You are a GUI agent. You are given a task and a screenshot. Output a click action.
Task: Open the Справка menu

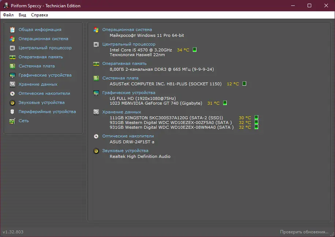pyautogui.click(x=39, y=15)
